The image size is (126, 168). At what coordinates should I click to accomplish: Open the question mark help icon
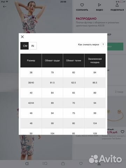(x=103, y=44)
